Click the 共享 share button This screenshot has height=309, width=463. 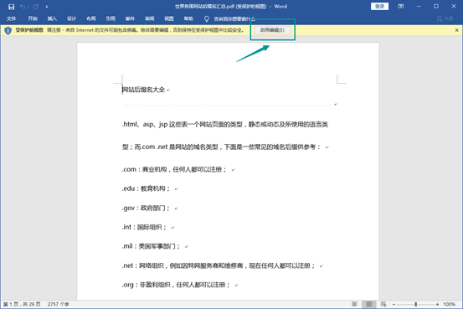pyautogui.click(x=445, y=18)
